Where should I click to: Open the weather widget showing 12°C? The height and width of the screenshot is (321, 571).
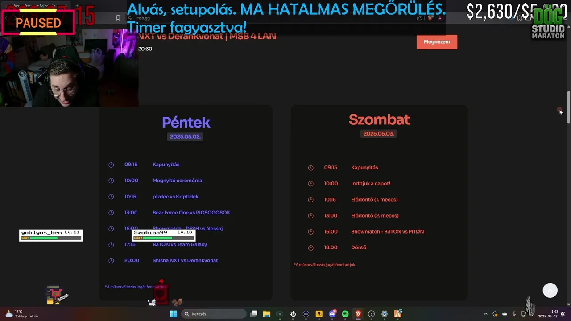click(21, 314)
